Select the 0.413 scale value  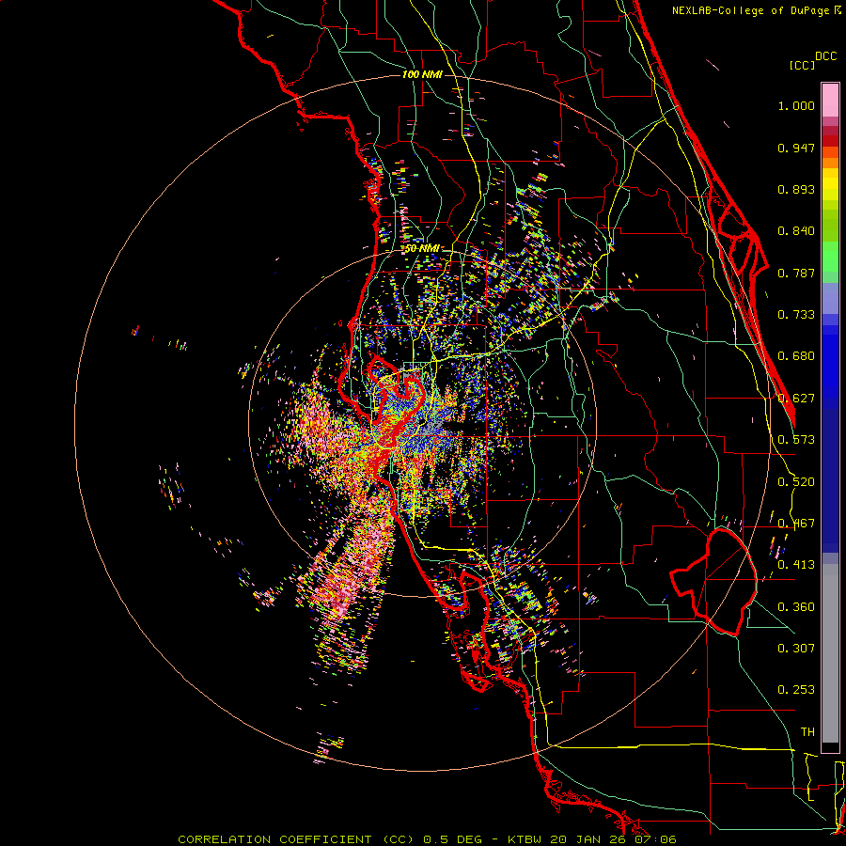(x=796, y=565)
